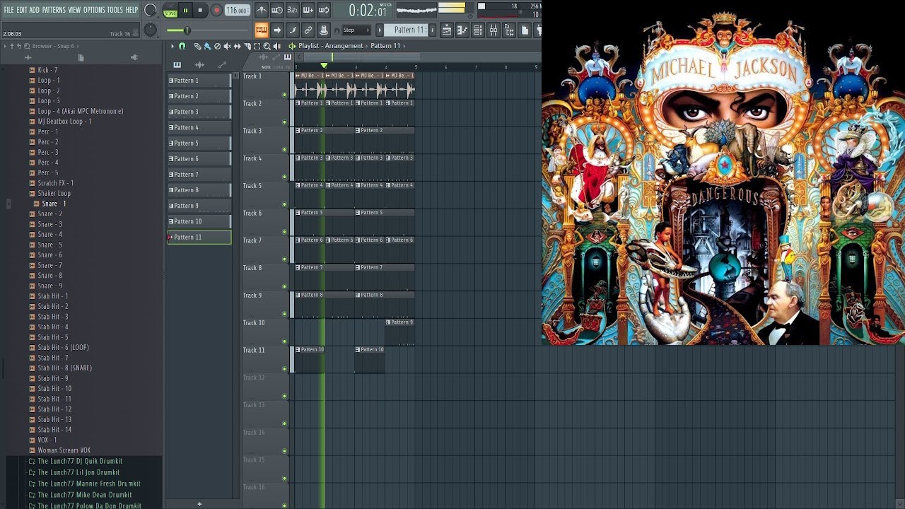Image resolution: width=905 pixels, height=509 pixels.
Task: Mute Track 11 with its green dot
Action: 285,369
